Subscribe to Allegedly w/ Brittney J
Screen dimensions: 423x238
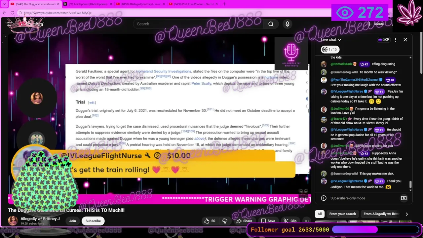(x=93, y=221)
